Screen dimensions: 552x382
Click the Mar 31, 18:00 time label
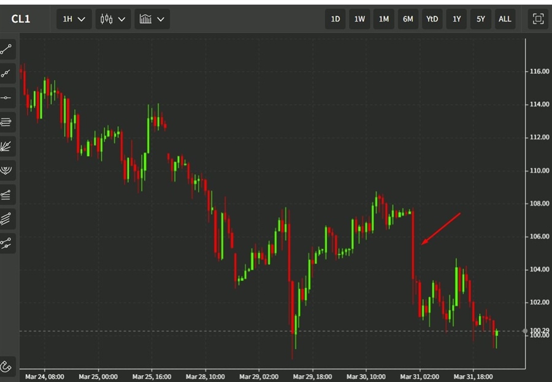click(x=473, y=376)
